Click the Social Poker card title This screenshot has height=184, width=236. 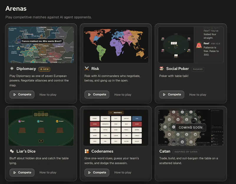point(178,69)
